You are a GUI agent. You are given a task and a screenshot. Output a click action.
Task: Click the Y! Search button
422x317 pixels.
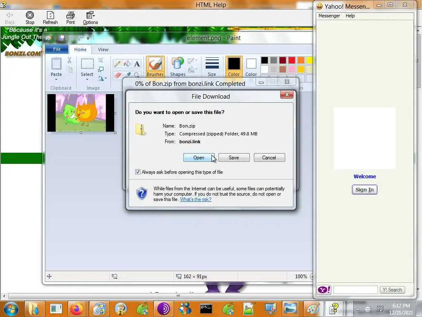click(x=392, y=290)
